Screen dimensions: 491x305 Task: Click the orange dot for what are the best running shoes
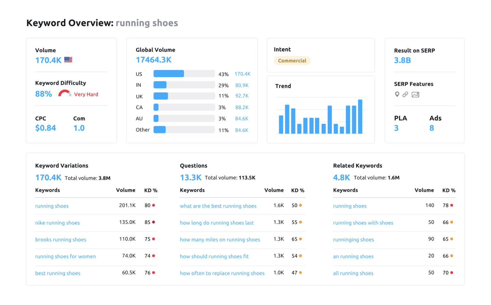pyautogui.click(x=300, y=205)
